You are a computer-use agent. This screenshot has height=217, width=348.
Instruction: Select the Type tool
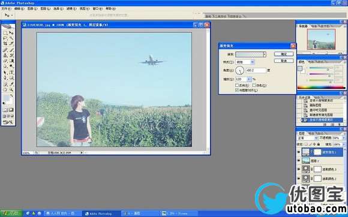click(11, 73)
